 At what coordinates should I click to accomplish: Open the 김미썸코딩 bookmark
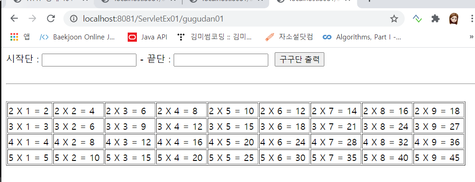click(215, 37)
